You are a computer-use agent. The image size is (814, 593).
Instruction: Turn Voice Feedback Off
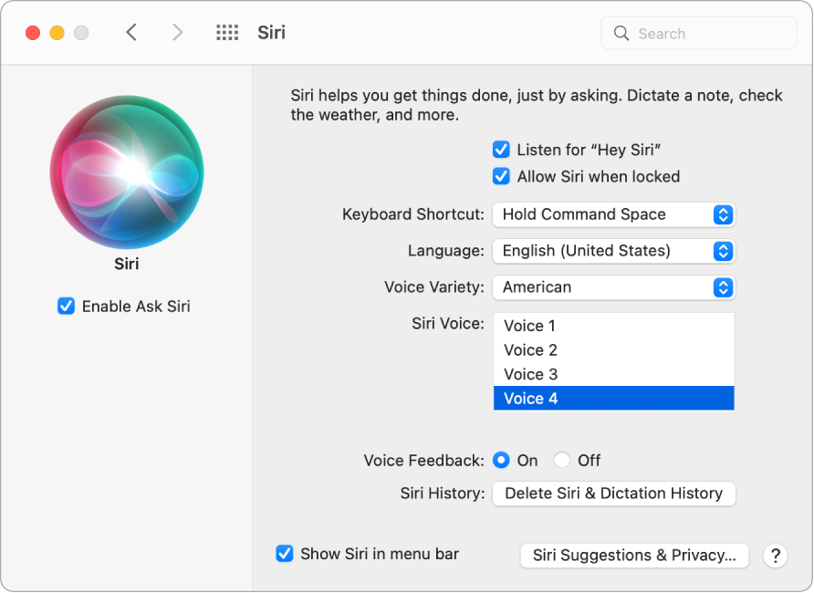coord(562,460)
